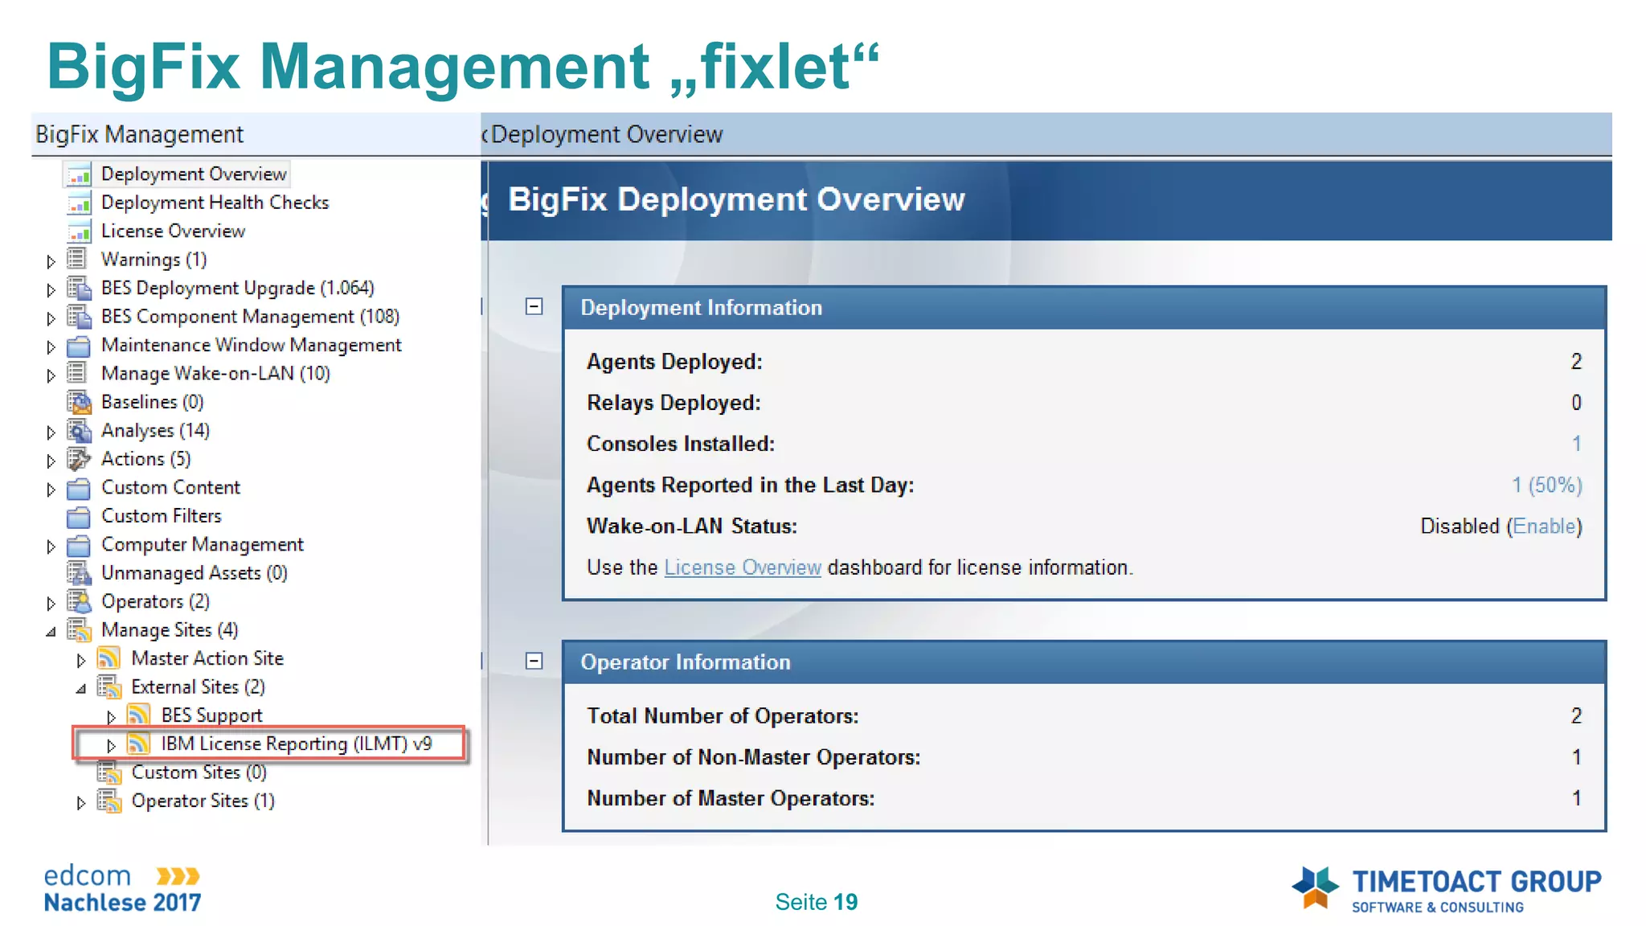Click the Operators icon
The width and height of the screenshot is (1646, 926).
tap(79, 601)
